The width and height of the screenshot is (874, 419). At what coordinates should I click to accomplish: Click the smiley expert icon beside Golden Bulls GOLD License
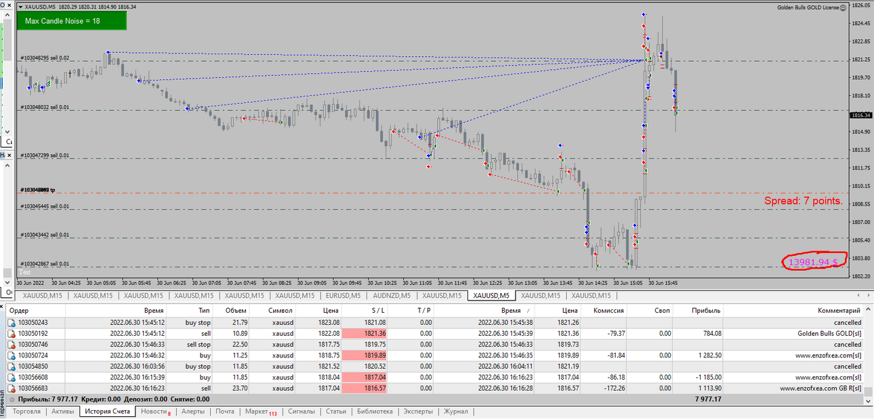point(844,7)
